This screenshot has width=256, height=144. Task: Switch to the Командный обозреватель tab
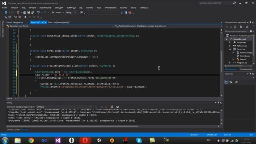pos(246,69)
